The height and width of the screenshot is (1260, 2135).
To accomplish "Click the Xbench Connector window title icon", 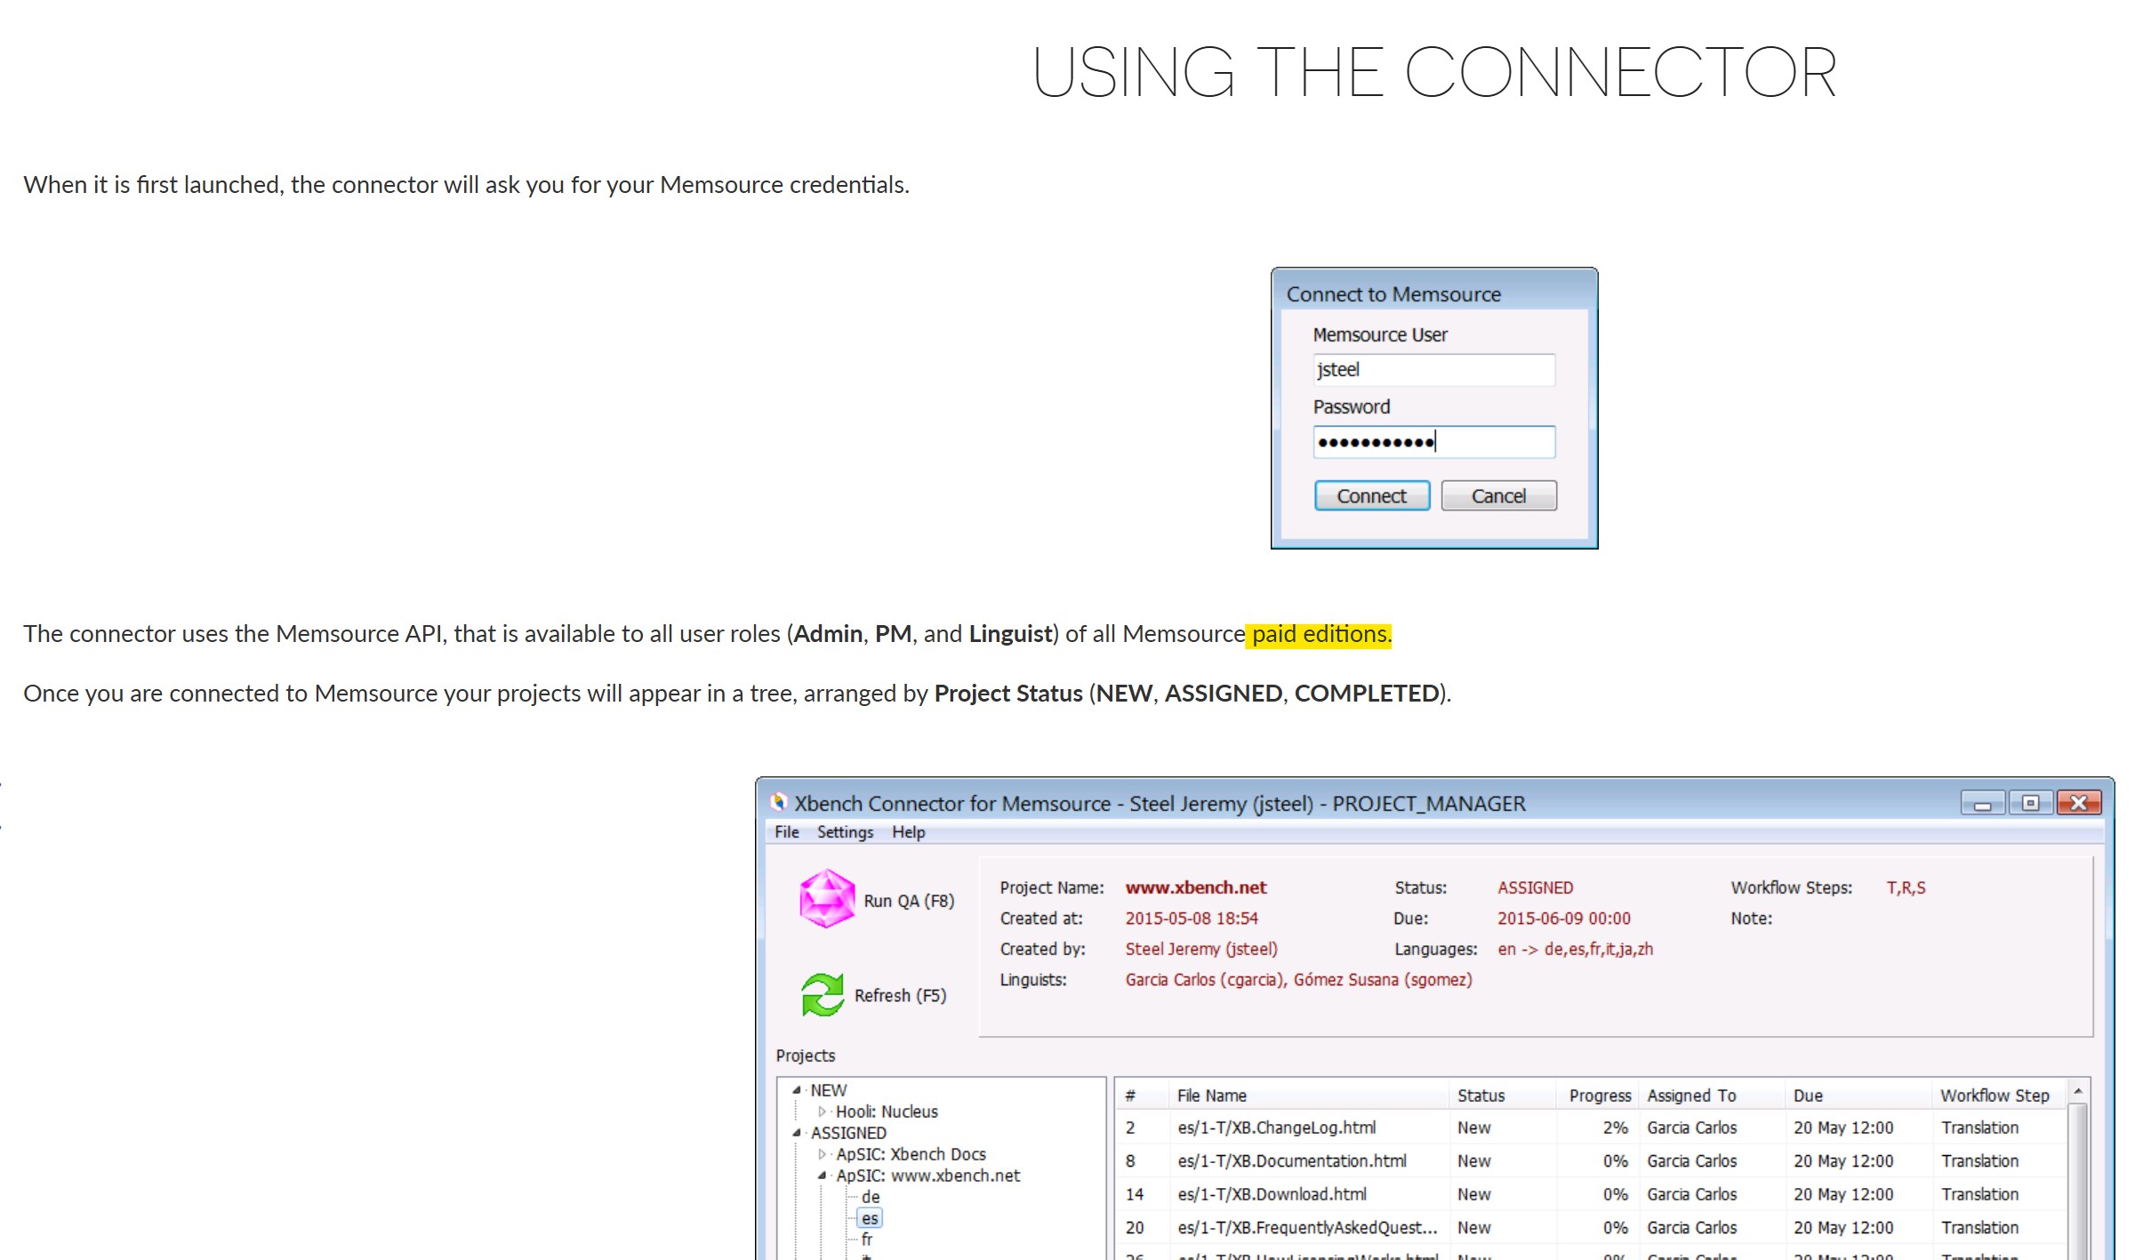I will tap(779, 802).
